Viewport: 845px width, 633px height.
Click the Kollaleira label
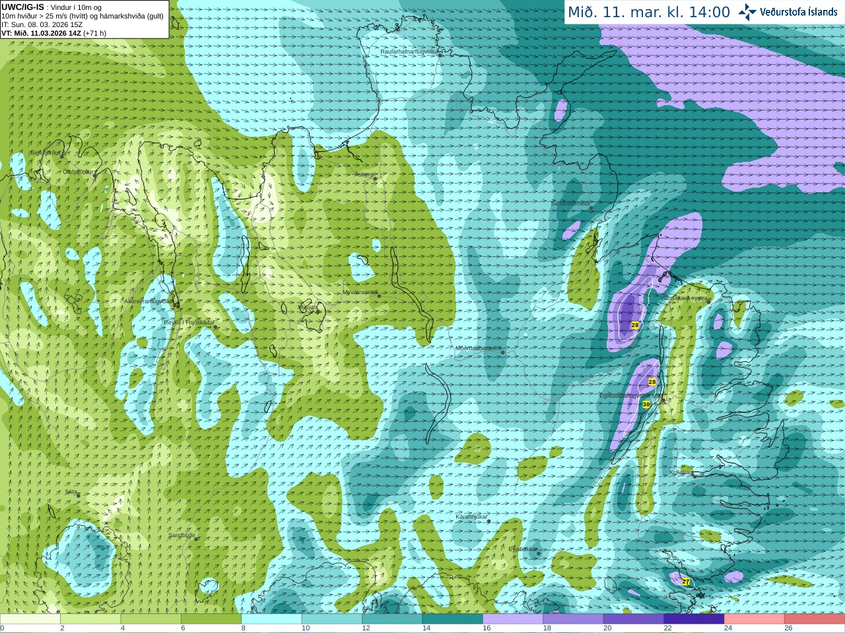(x=681, y=472)
